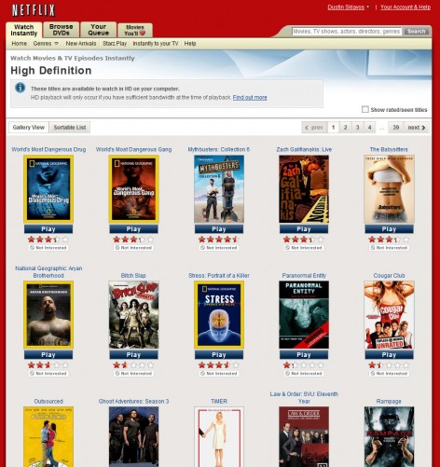Jump to page 3 of results
The image size is (440, 467).
pos(357,128)
